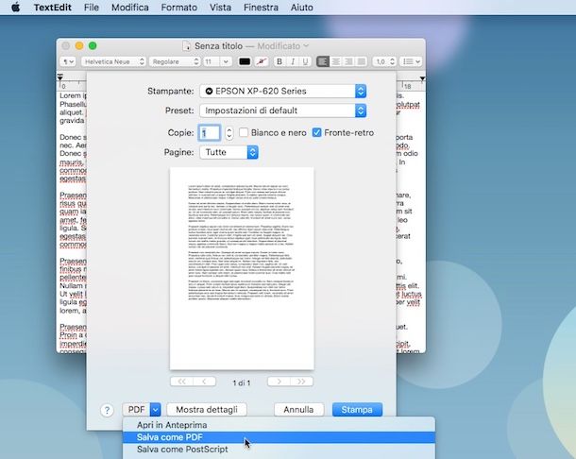This screenshot has width=576, height=459.
Task: Open the Preset dropdown
Action: coord(282,110)
